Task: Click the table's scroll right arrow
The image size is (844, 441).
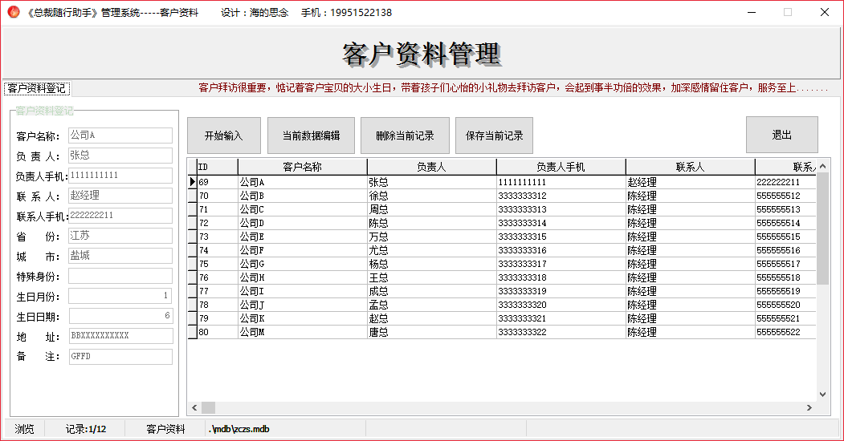Action: [x=809, y=407]
